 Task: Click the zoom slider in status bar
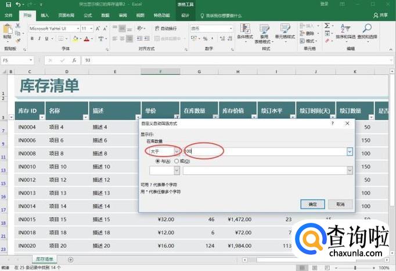[355, 268]
